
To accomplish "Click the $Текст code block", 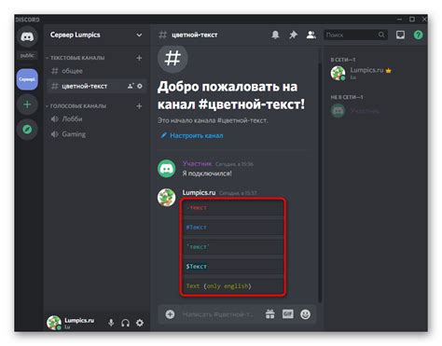I will click(x=233, y=267).
